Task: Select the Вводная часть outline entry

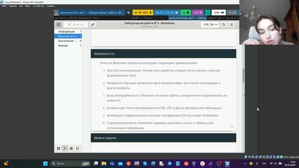Action: pos(68,36)
